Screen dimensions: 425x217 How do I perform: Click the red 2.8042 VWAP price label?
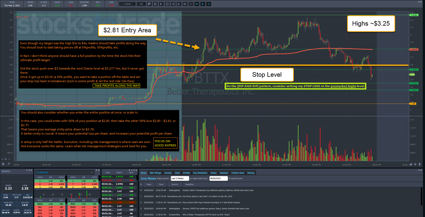click(x=414, y=50)
